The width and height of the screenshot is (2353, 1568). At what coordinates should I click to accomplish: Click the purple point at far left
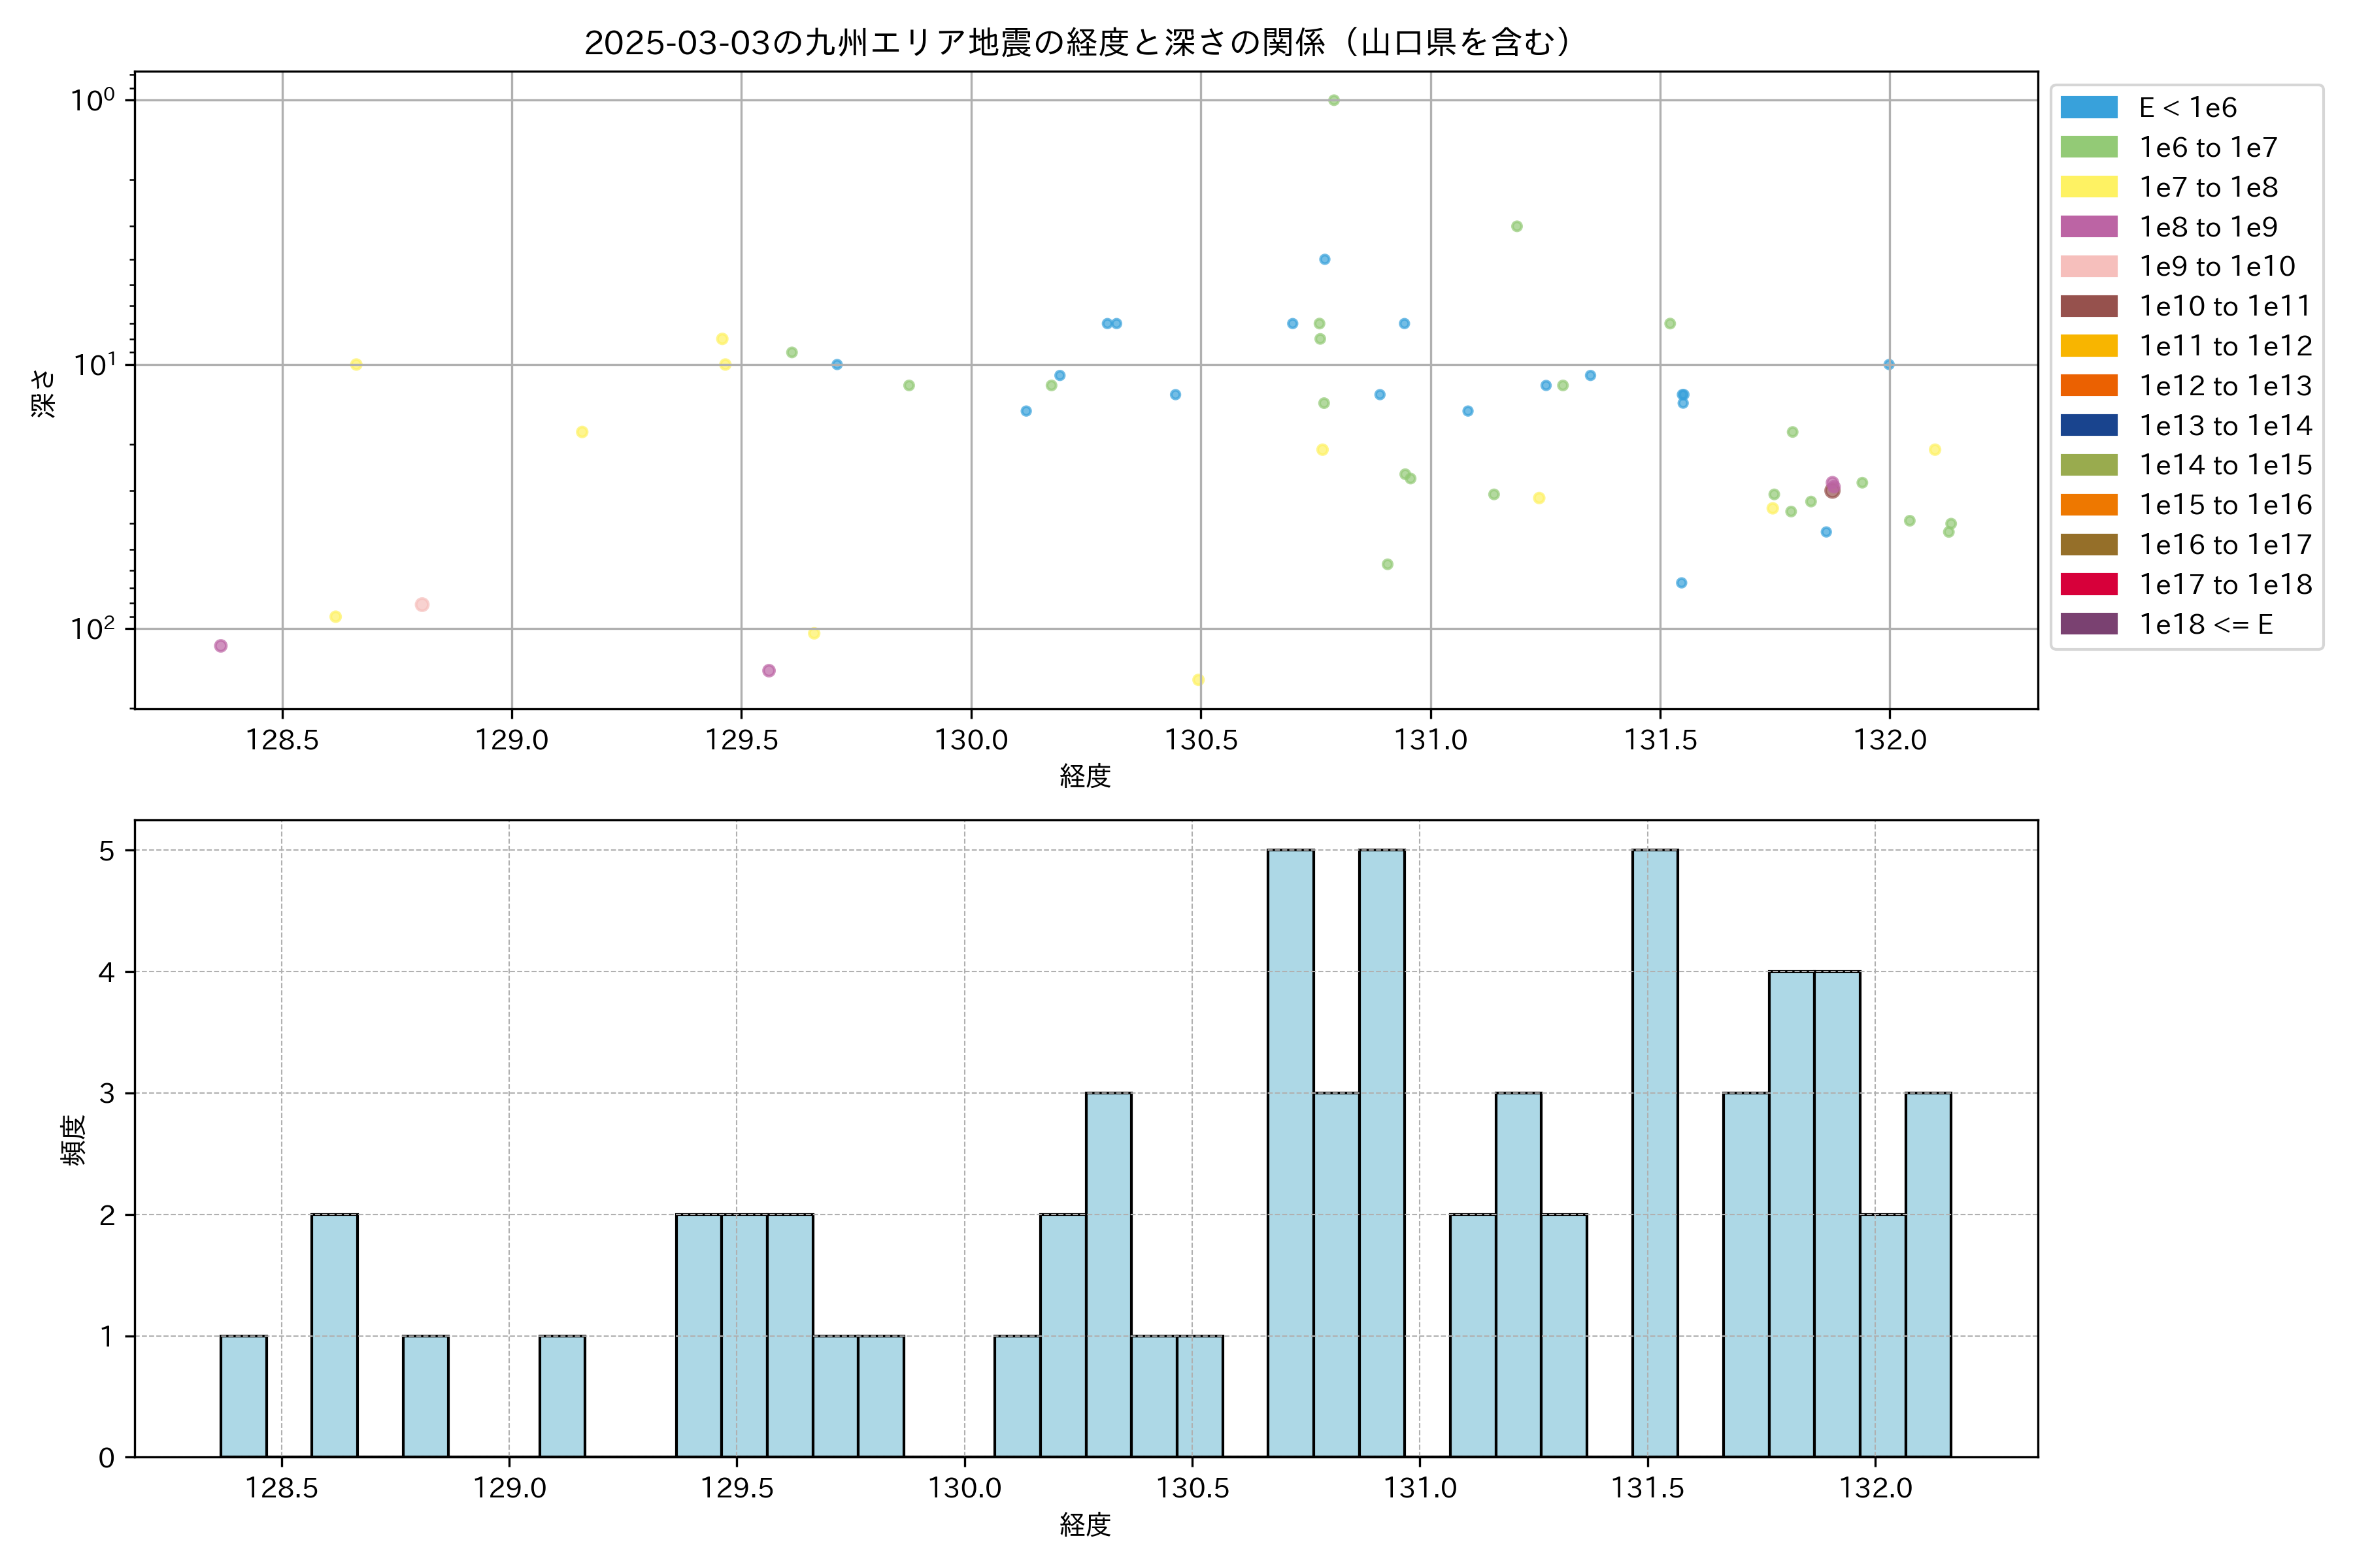[x=221, y=646]
